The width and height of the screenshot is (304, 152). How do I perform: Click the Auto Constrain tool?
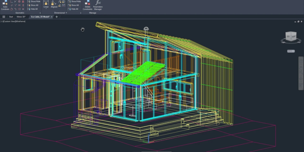pos(5,5)
